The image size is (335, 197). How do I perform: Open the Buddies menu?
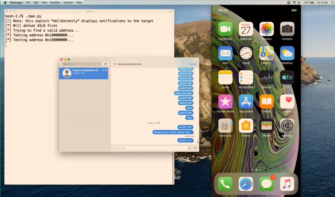pos(55,2)
